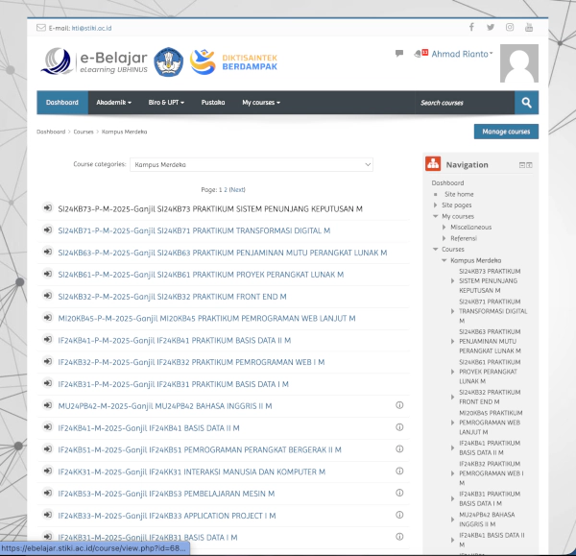Screen dimensions: 576x556
Task: Expand SI24KB73 PRAKTIKUM SISTEM PENUNJANG node
Action: [x=452, y=280]
